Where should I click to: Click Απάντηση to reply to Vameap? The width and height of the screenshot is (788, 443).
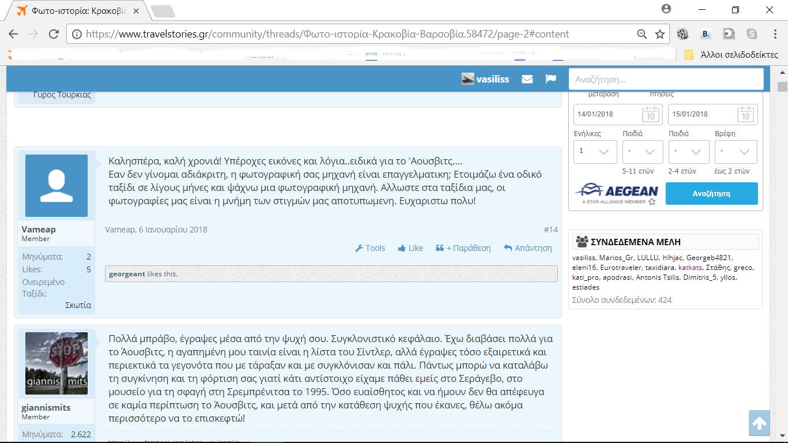528,248
